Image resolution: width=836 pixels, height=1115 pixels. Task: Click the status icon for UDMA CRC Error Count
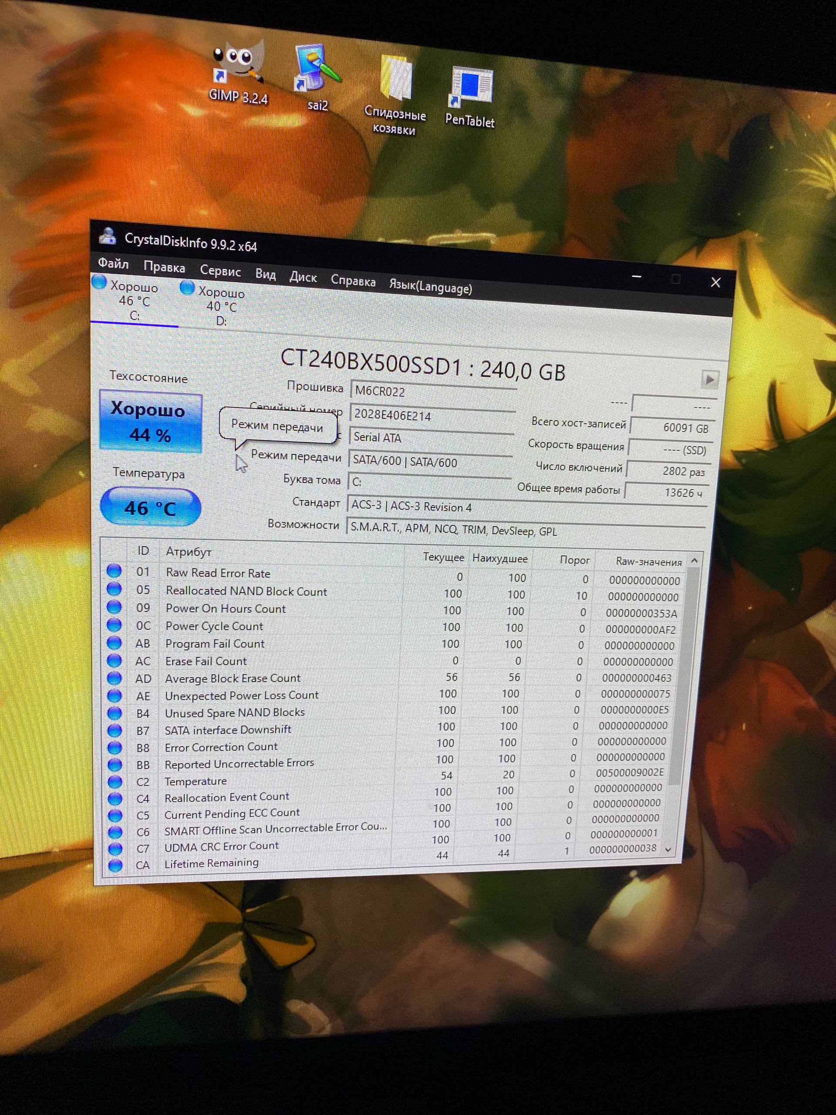[x=115, y=849]
